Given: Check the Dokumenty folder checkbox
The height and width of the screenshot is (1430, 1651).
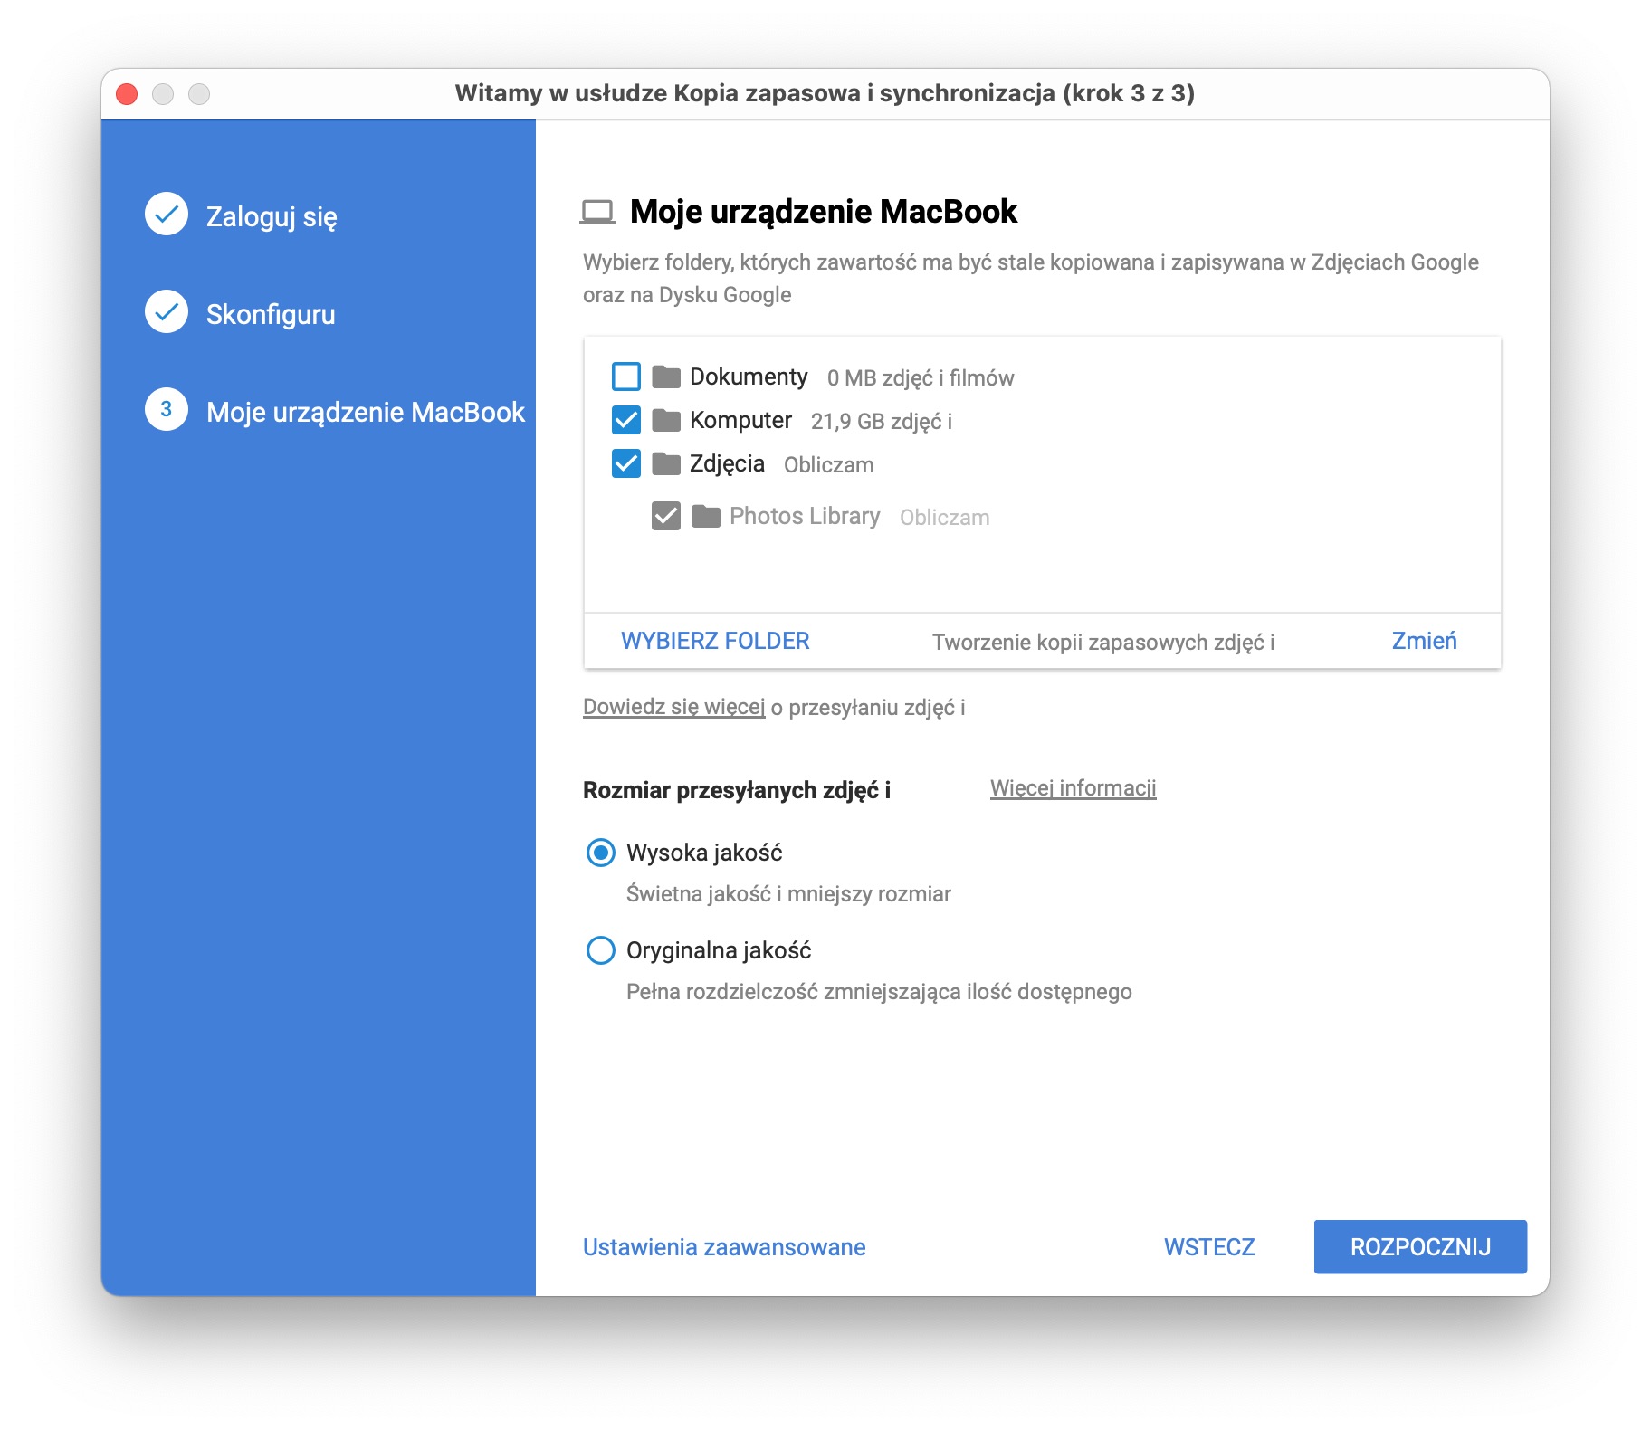Looking at the screenshot, I should [625, 376].
